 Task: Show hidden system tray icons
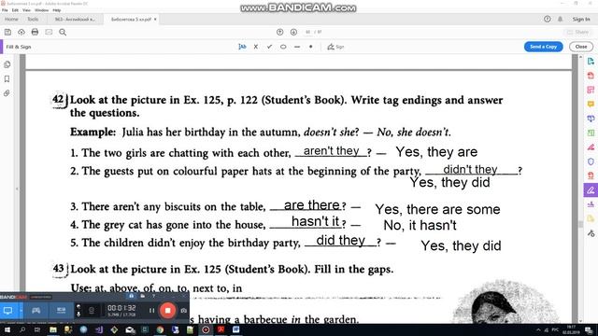(538, 329)
